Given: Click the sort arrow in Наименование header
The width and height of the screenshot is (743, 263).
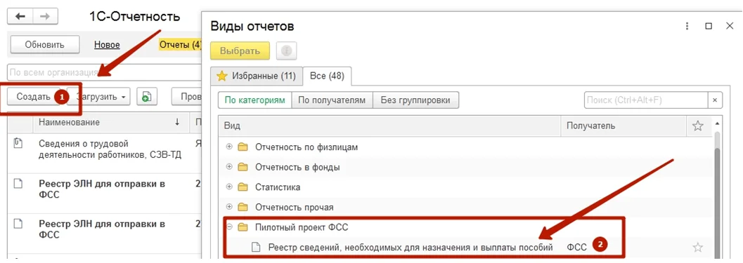Looking at the screenshot, I should point(177,122).
